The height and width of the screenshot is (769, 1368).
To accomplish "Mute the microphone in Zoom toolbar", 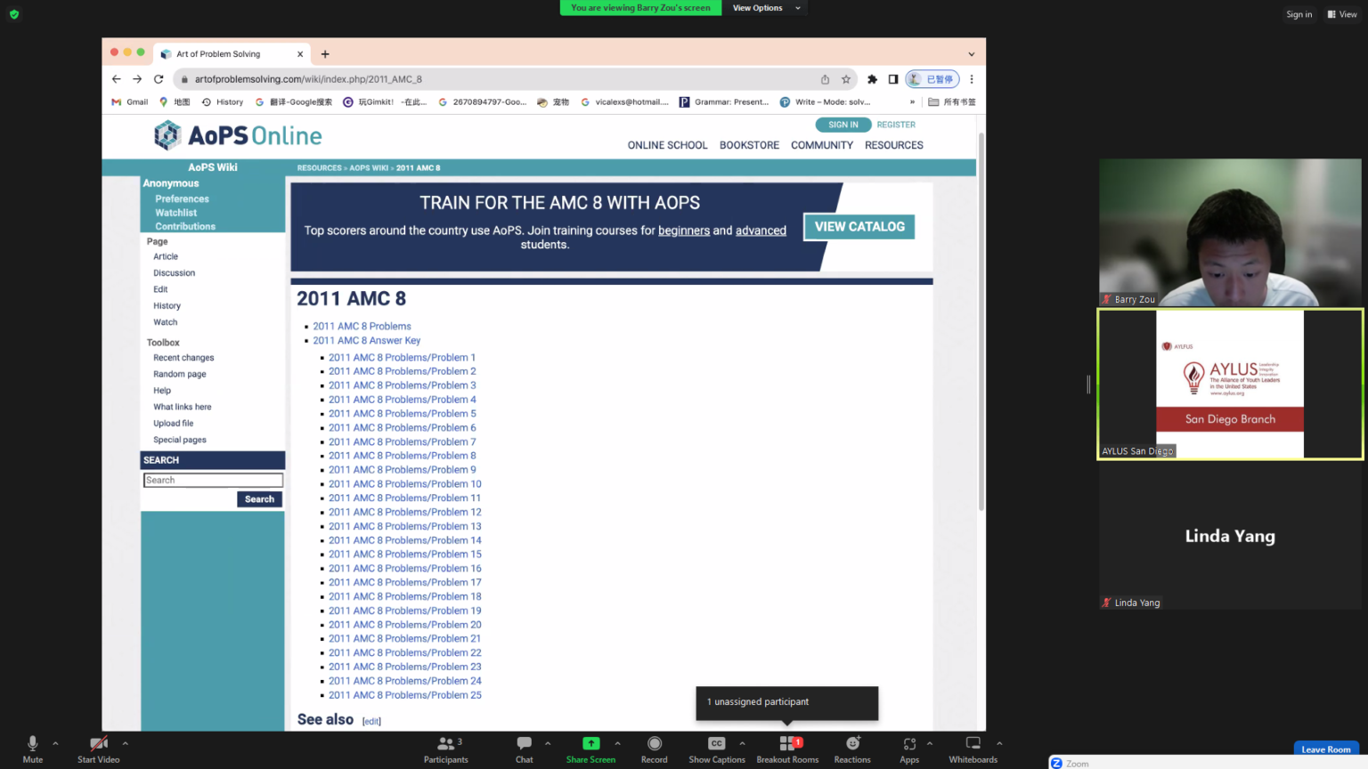I will pos(33,749).
